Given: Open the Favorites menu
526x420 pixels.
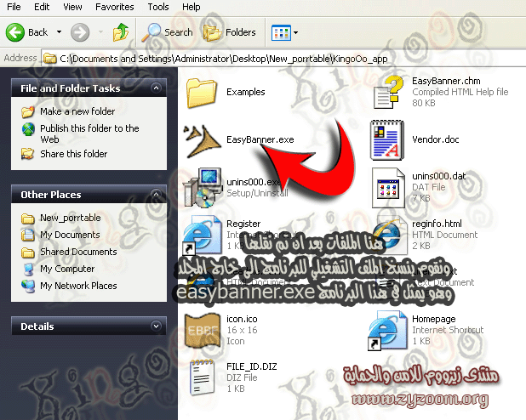Looking at the screenshot, I should (114, 7).
